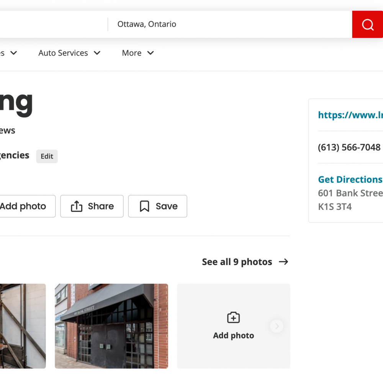Click the Share button with upload icon
383x383 pixels.
click(92, 206)
